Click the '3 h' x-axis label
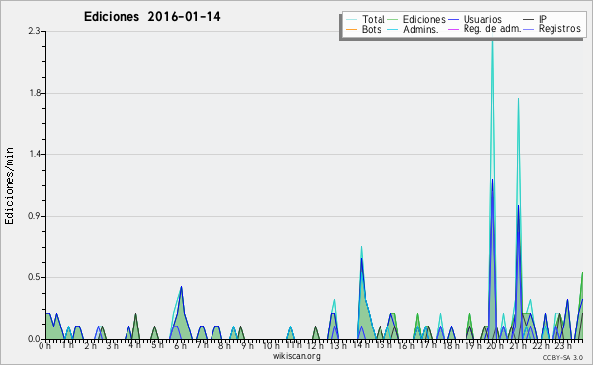 click(113, 346)
